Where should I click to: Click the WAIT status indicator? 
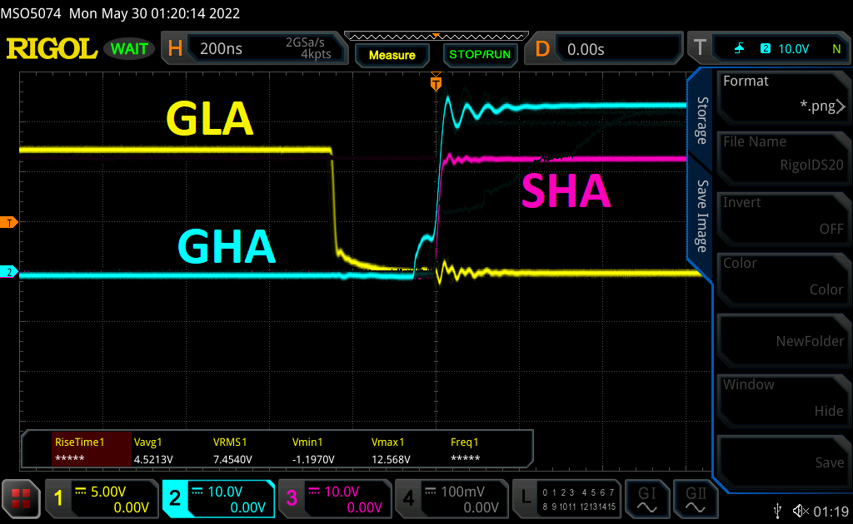tap(129, 49)
